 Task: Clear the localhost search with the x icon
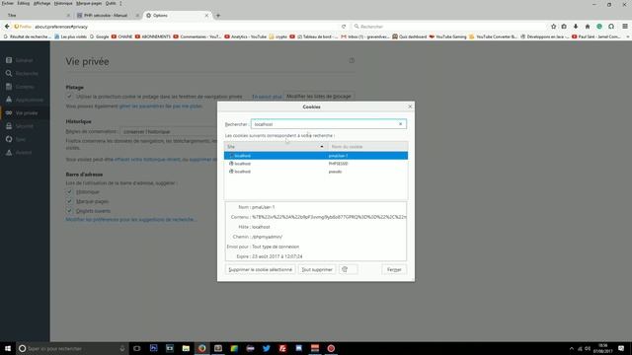400,124
